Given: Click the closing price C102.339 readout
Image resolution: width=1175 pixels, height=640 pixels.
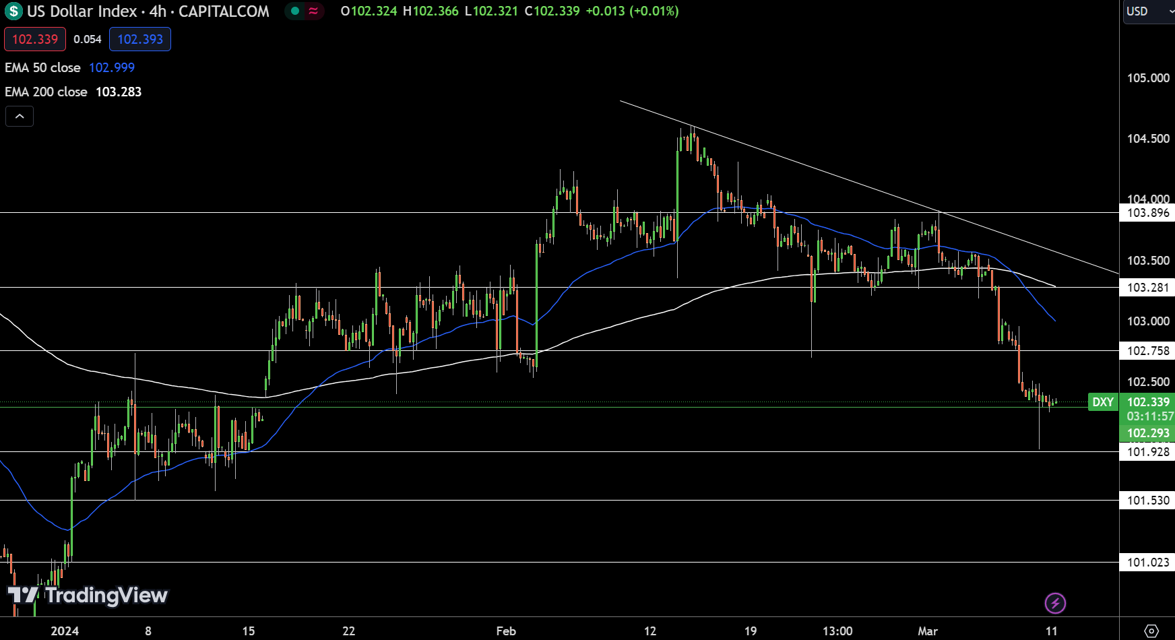Looking at the screenshot, I should [552, 11].
